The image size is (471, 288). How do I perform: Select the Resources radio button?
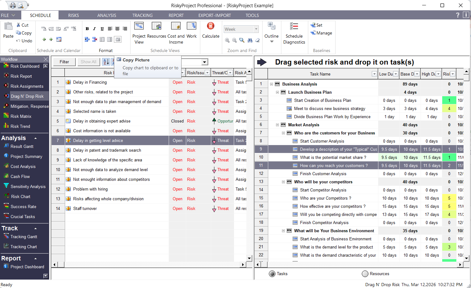point(365,274)
